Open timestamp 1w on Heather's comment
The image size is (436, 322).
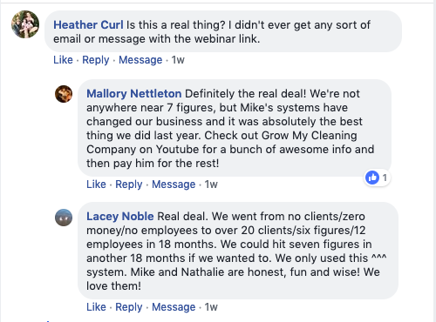point(178,60)
